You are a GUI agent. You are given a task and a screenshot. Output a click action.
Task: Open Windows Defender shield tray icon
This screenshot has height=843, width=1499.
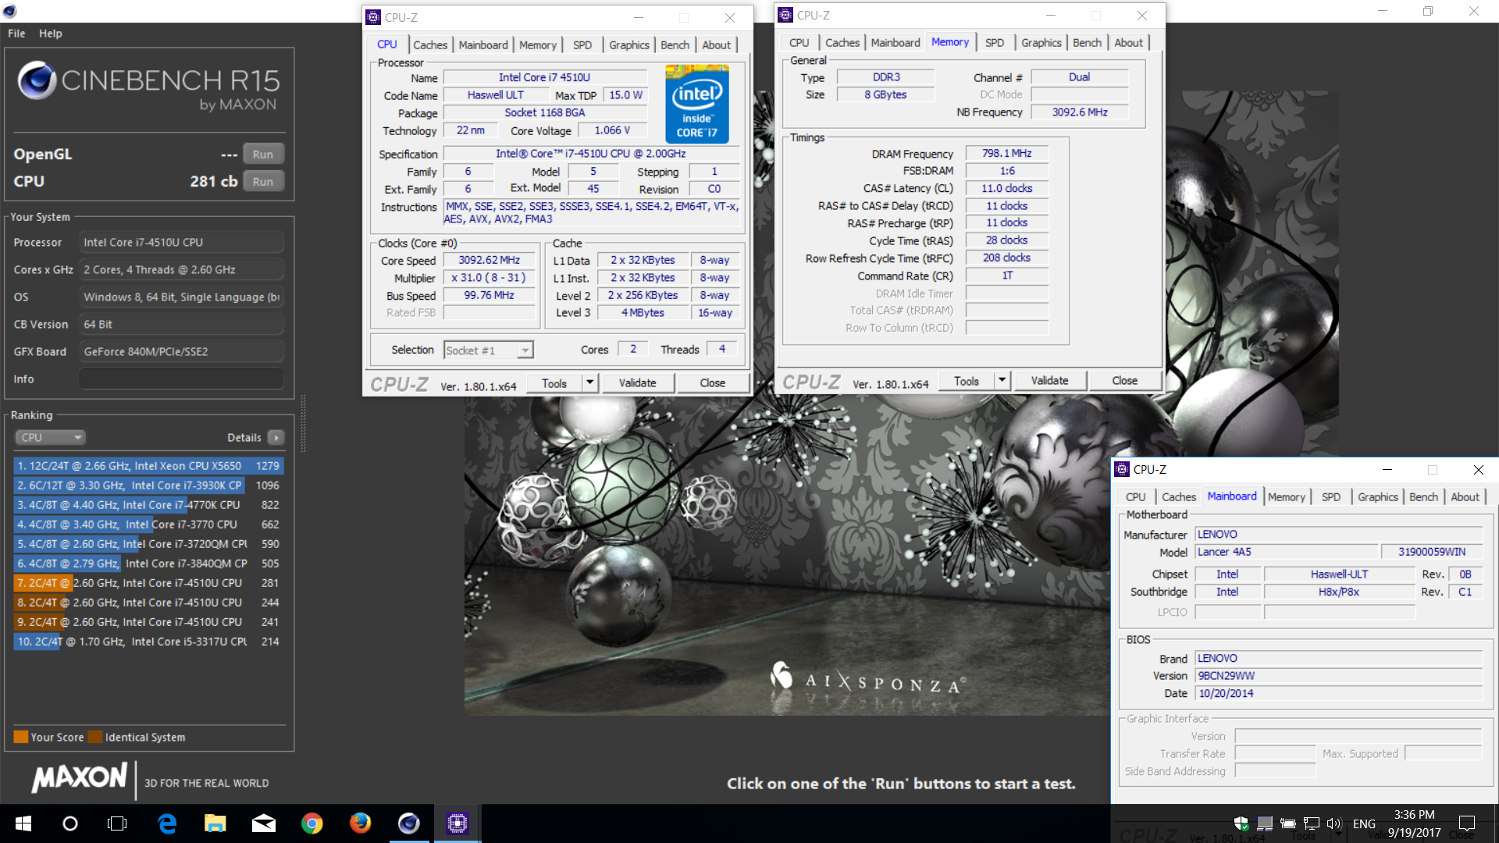1241,823
